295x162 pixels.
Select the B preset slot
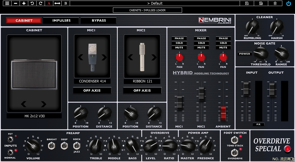pyautogui.click(x=65, y=3)
